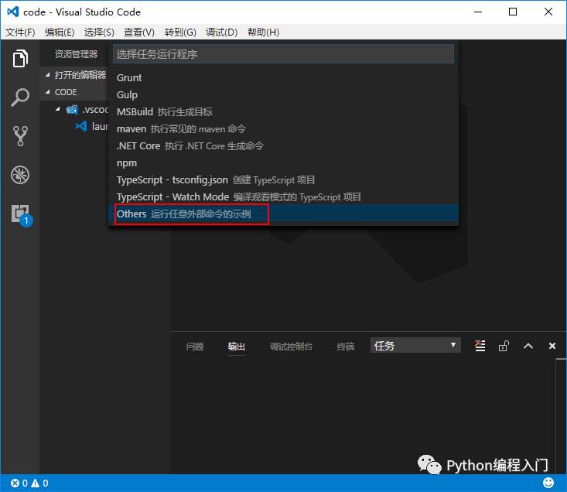
Task: Open the 转到(G) menu
Action: coord(180,32)
